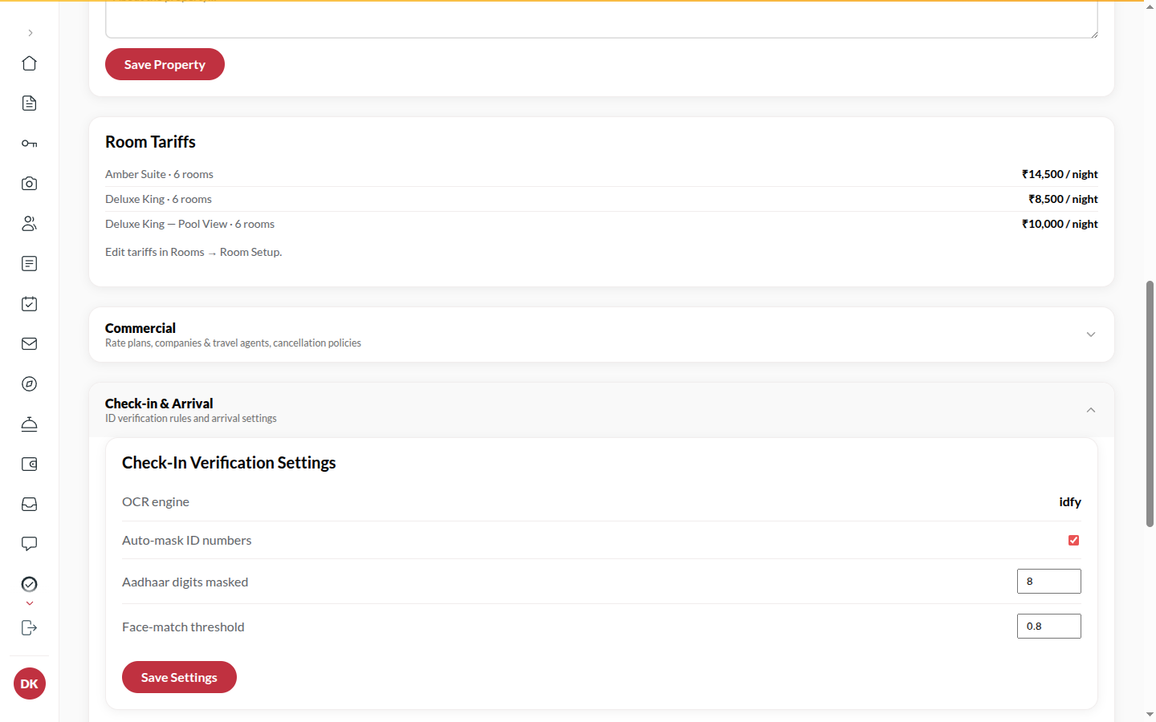Open the DK user avatar

[x=30, y=683]
